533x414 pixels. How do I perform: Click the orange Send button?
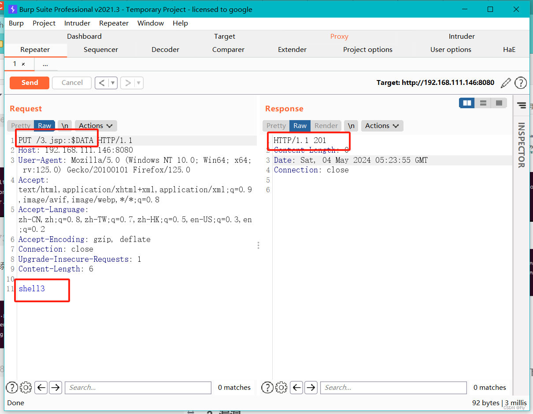click(x=30, y=83)
